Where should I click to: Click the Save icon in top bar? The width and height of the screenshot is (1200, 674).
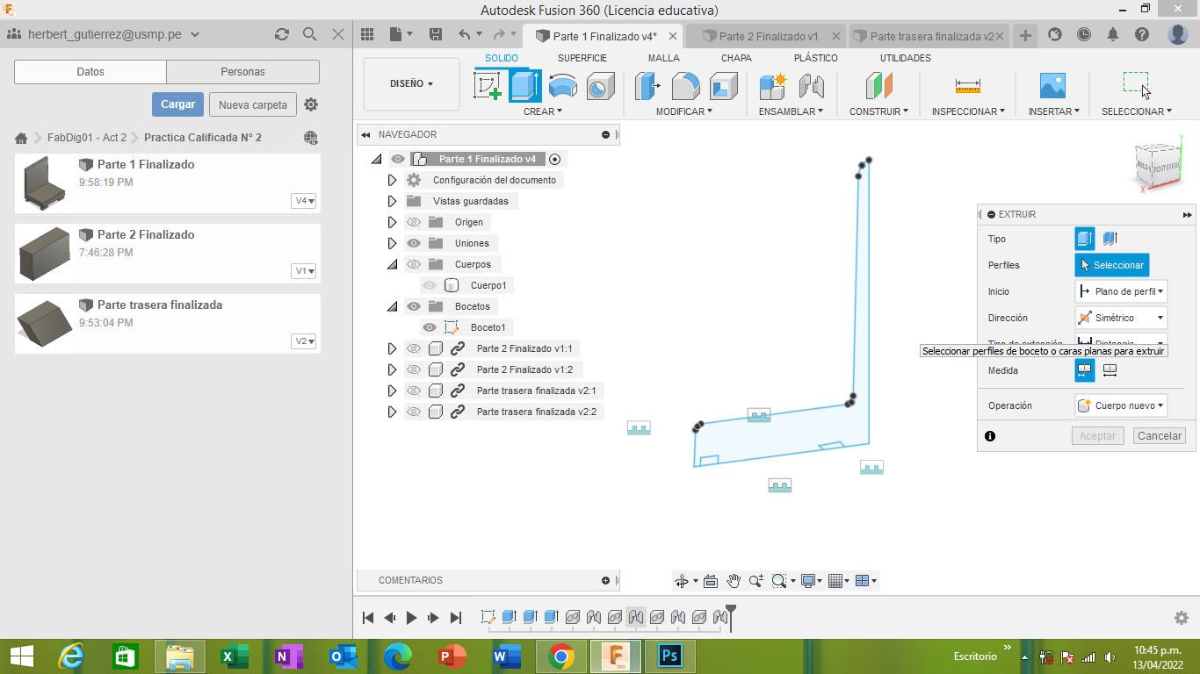(435, 34)
